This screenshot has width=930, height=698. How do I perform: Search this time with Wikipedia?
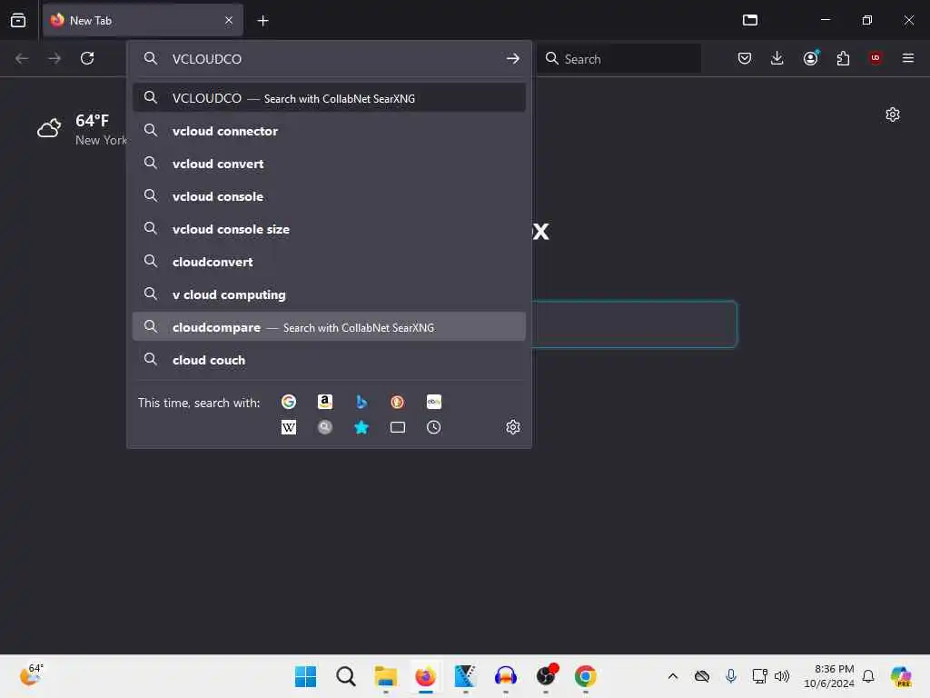coord(288,427)
